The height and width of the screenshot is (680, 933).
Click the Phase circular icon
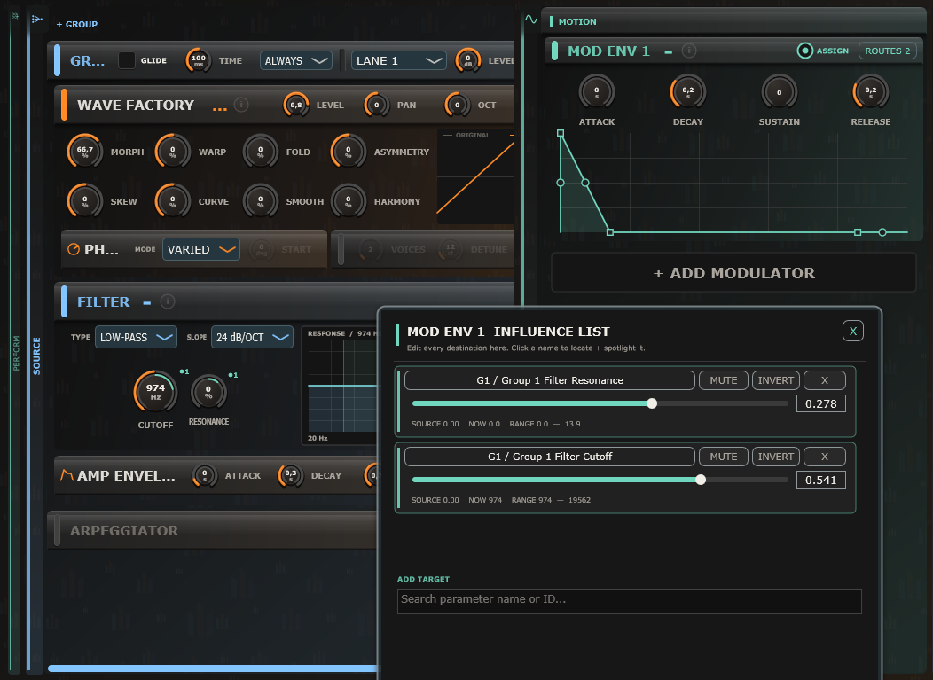pos(74,249)
